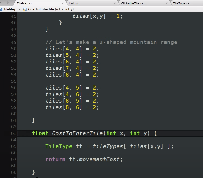The image size is (203, 178).
Task: Close the TileMap.cs tab
Action: (62, 3)
